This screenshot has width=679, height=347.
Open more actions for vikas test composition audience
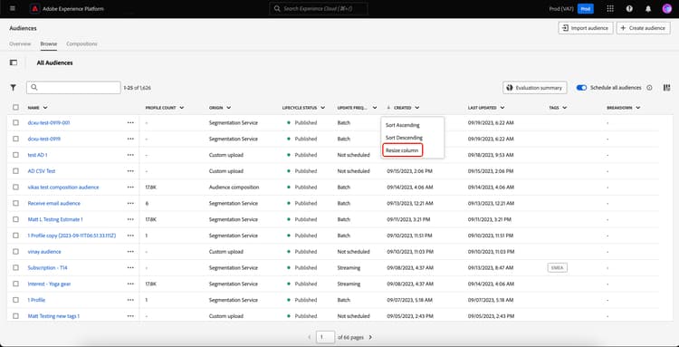pos(130,188)
